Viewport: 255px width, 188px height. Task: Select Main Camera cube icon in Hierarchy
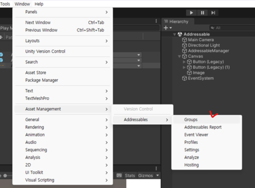coord(184,40)
